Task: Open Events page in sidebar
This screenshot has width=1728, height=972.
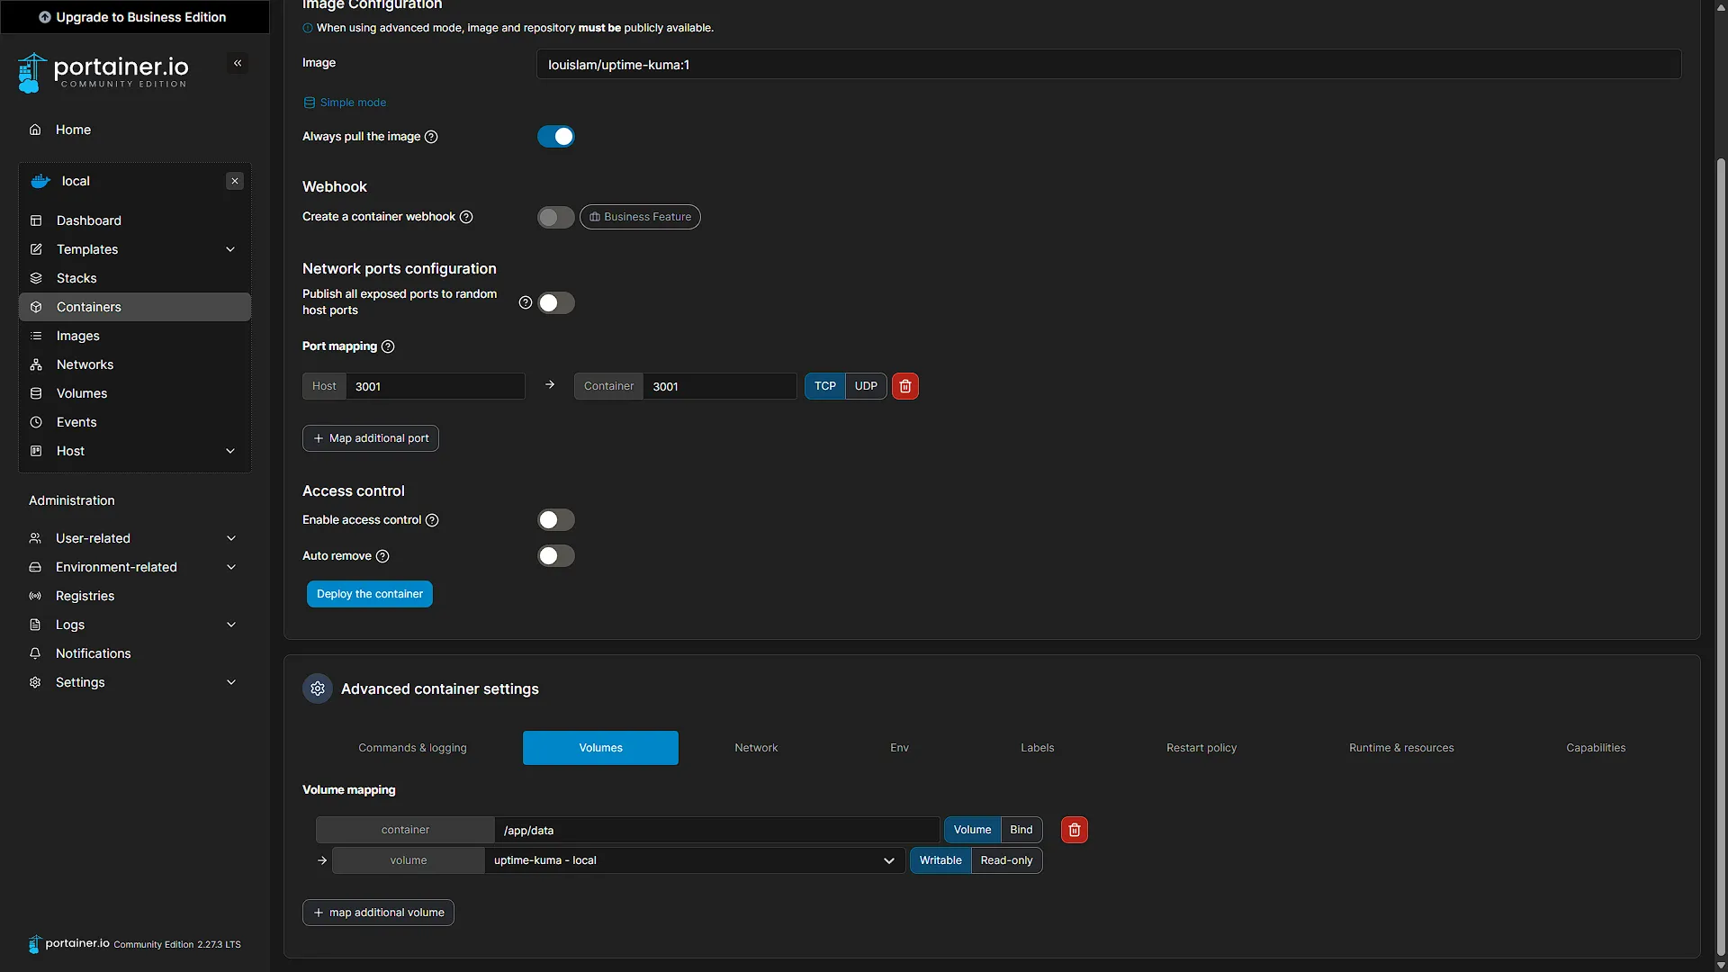Action: tap(134, 422)
